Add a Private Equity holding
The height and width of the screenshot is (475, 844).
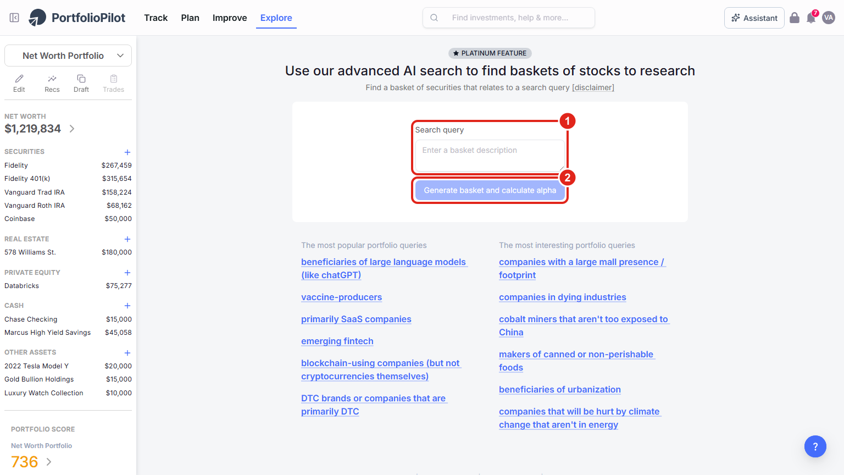click(x=127, y=273)
